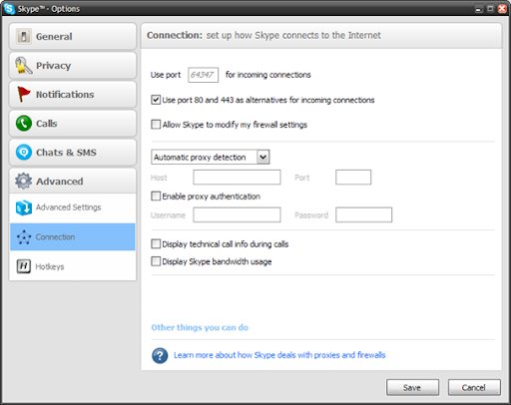Open link about proxies and firewalls
511x405 pixels.
279,355
